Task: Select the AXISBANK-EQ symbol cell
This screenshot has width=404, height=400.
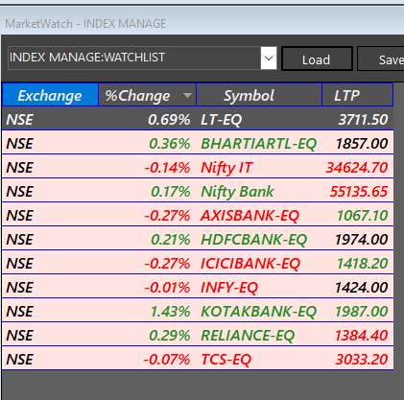Action: pyautogui.click(x=258, y=215)
